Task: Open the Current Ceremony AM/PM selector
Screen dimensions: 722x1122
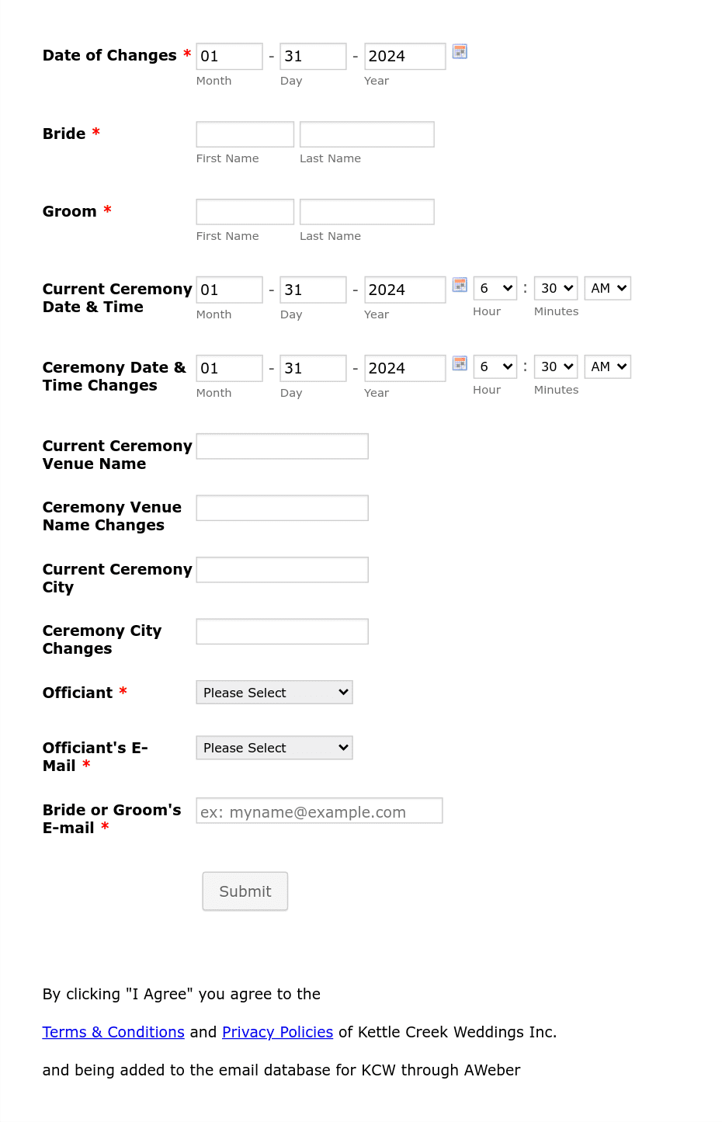Action: 607,288
